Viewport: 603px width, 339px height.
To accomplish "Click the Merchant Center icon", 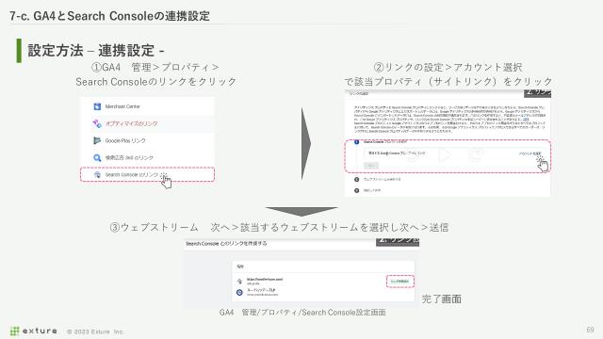I will tap(97, 106).
